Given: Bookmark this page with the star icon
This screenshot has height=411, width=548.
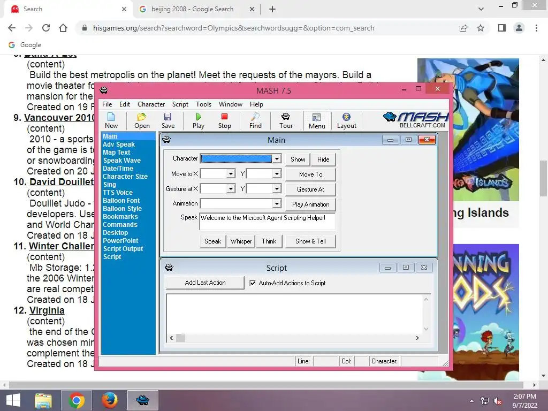Looking at the screenshot, I should pos(481,28).
